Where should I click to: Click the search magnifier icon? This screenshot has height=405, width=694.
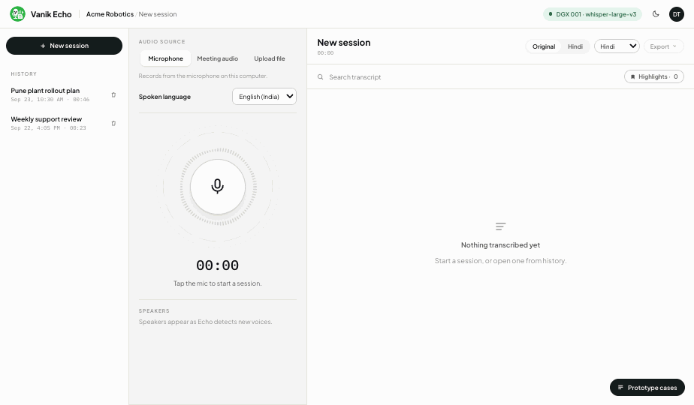(x=320, y=77)
